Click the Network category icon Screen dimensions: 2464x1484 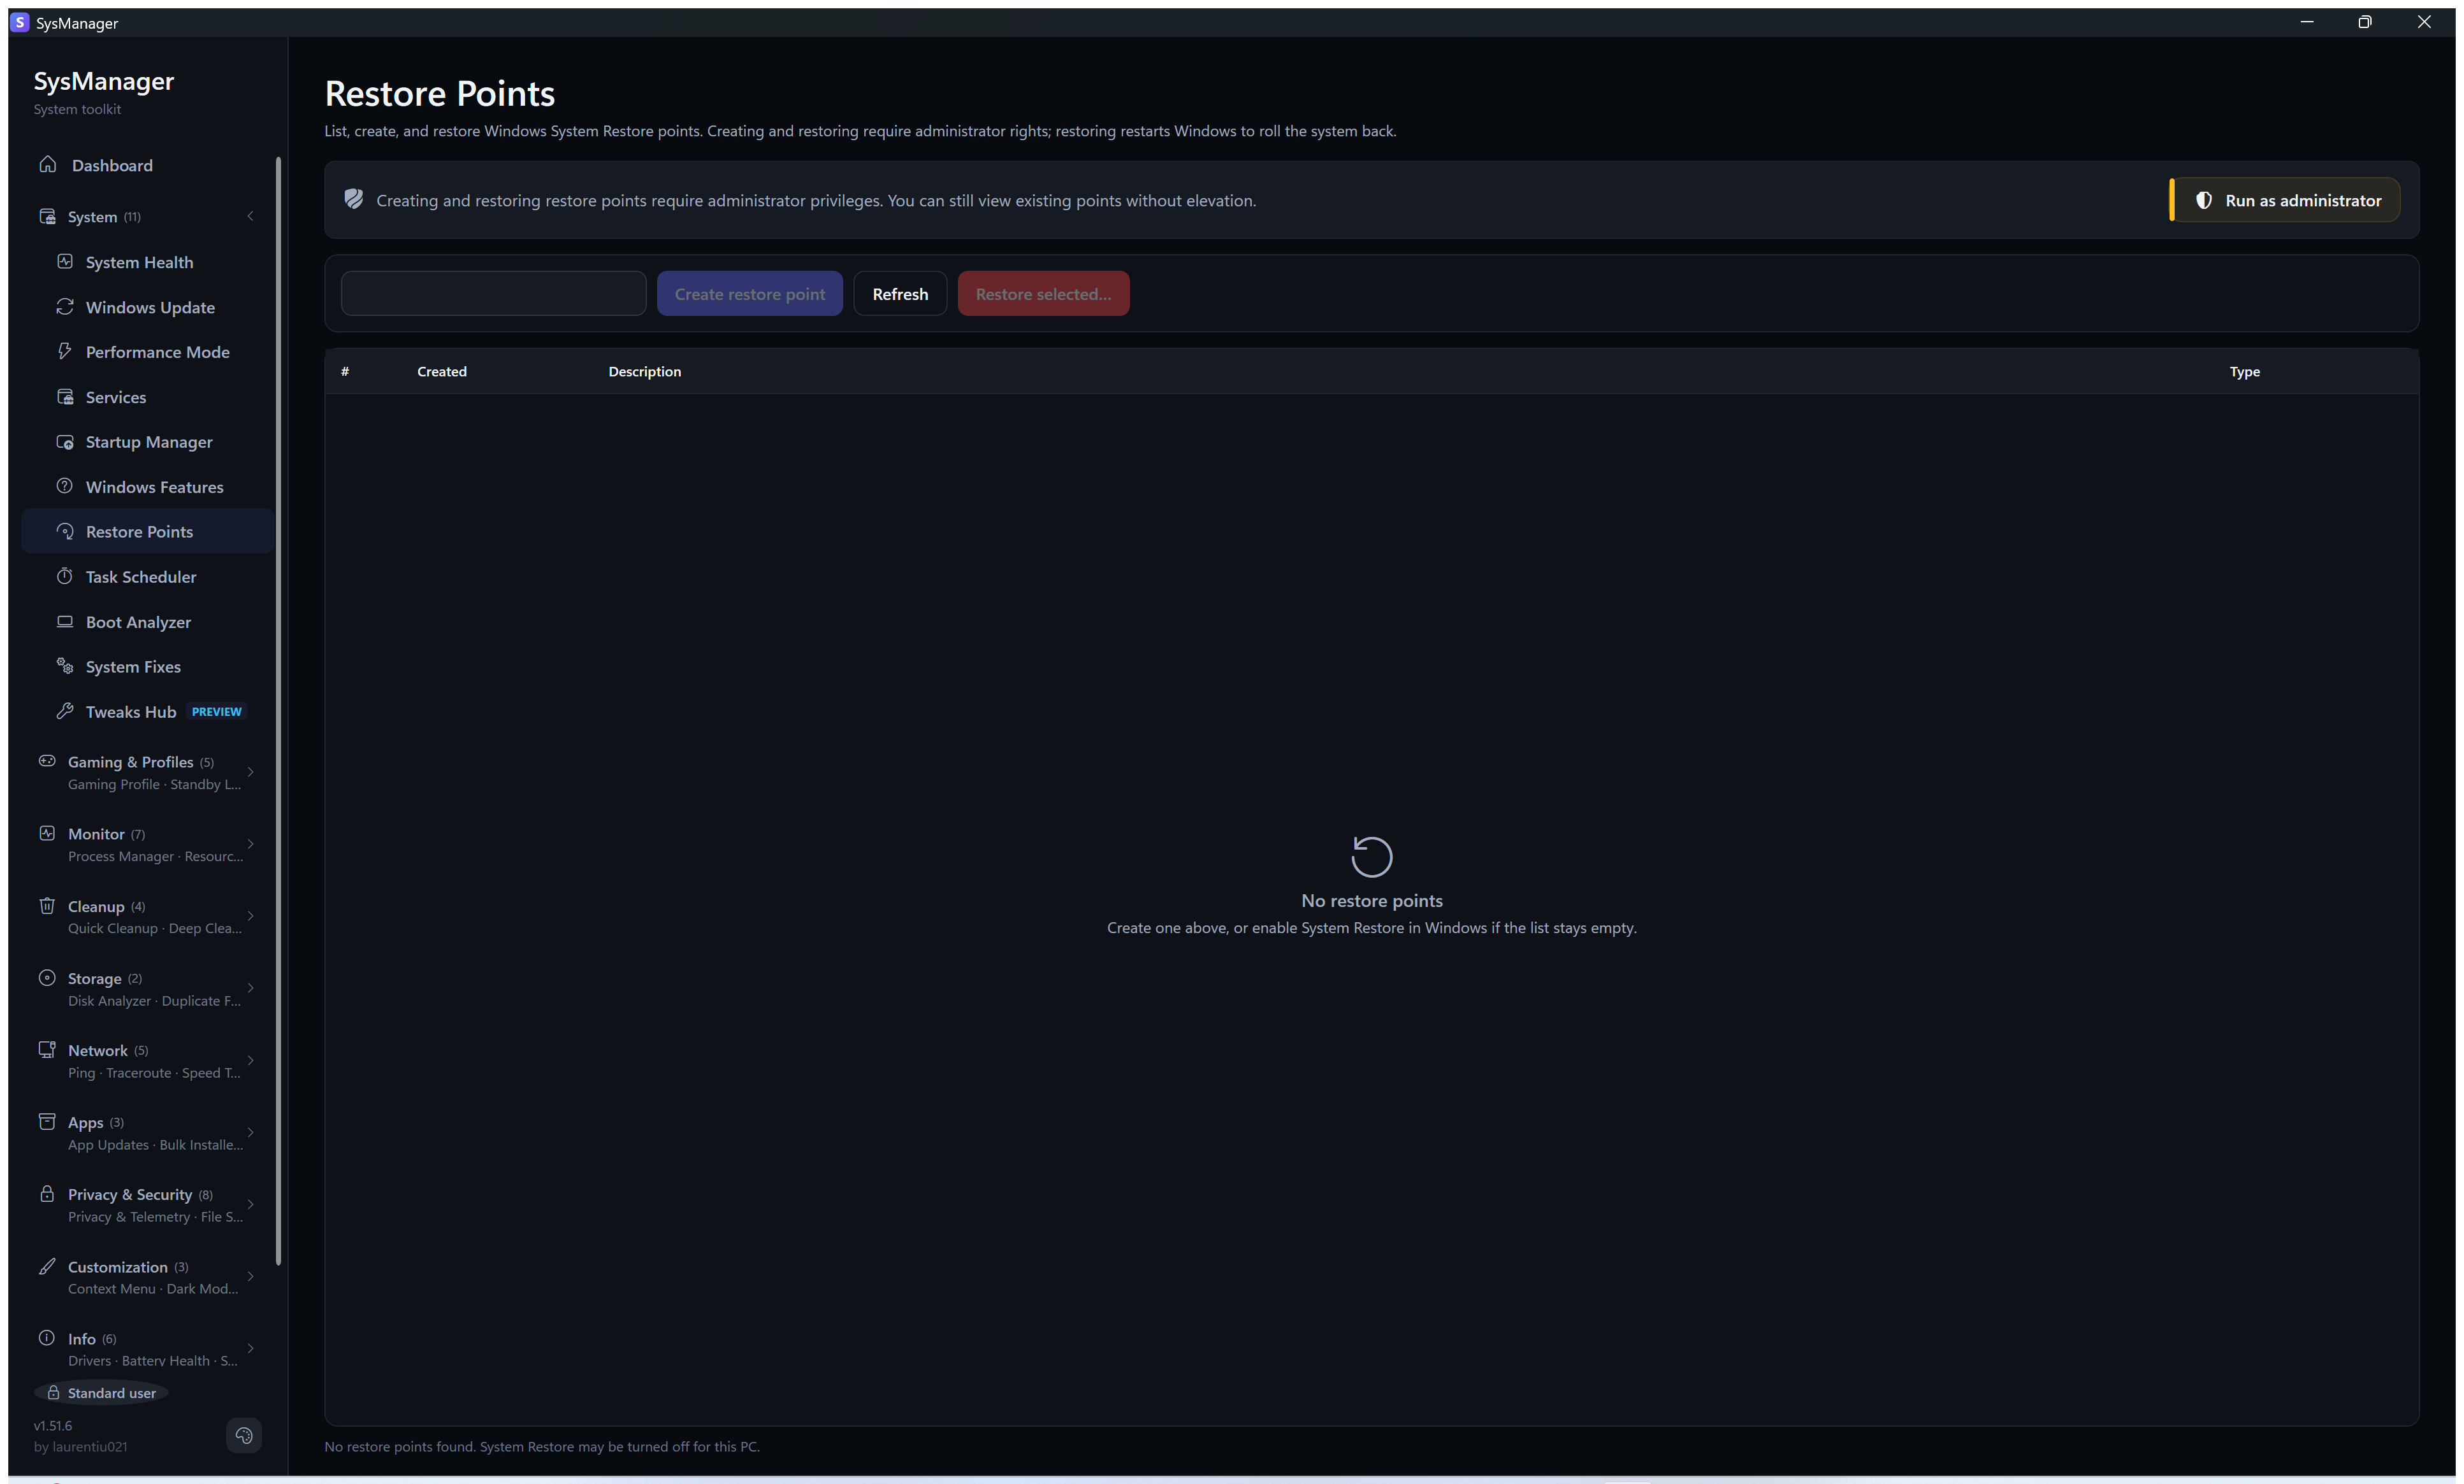pyautogui.click(x=47, y=1050)
